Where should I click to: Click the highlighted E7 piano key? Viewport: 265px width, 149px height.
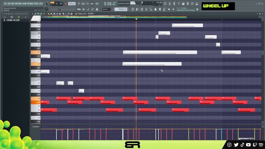(36, 64)
